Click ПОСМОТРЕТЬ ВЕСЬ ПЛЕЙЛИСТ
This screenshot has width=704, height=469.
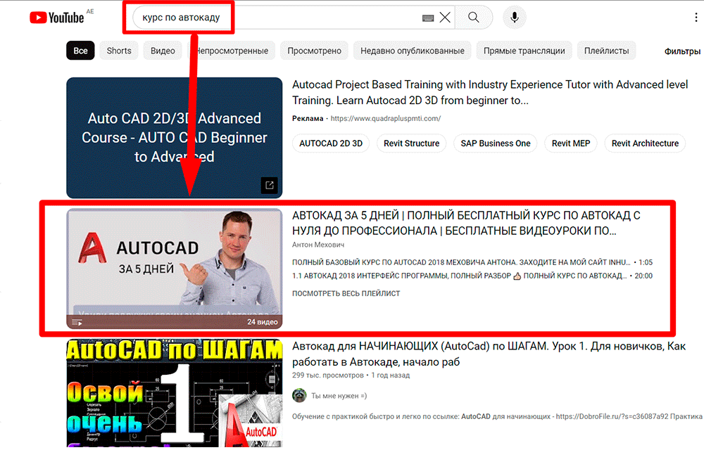pos(346,293)
